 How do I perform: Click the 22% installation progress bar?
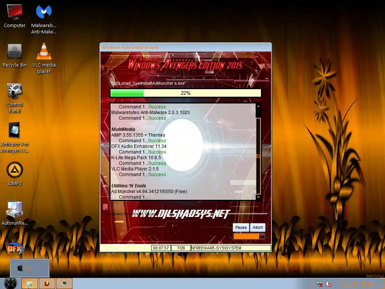tap(186, 93)
